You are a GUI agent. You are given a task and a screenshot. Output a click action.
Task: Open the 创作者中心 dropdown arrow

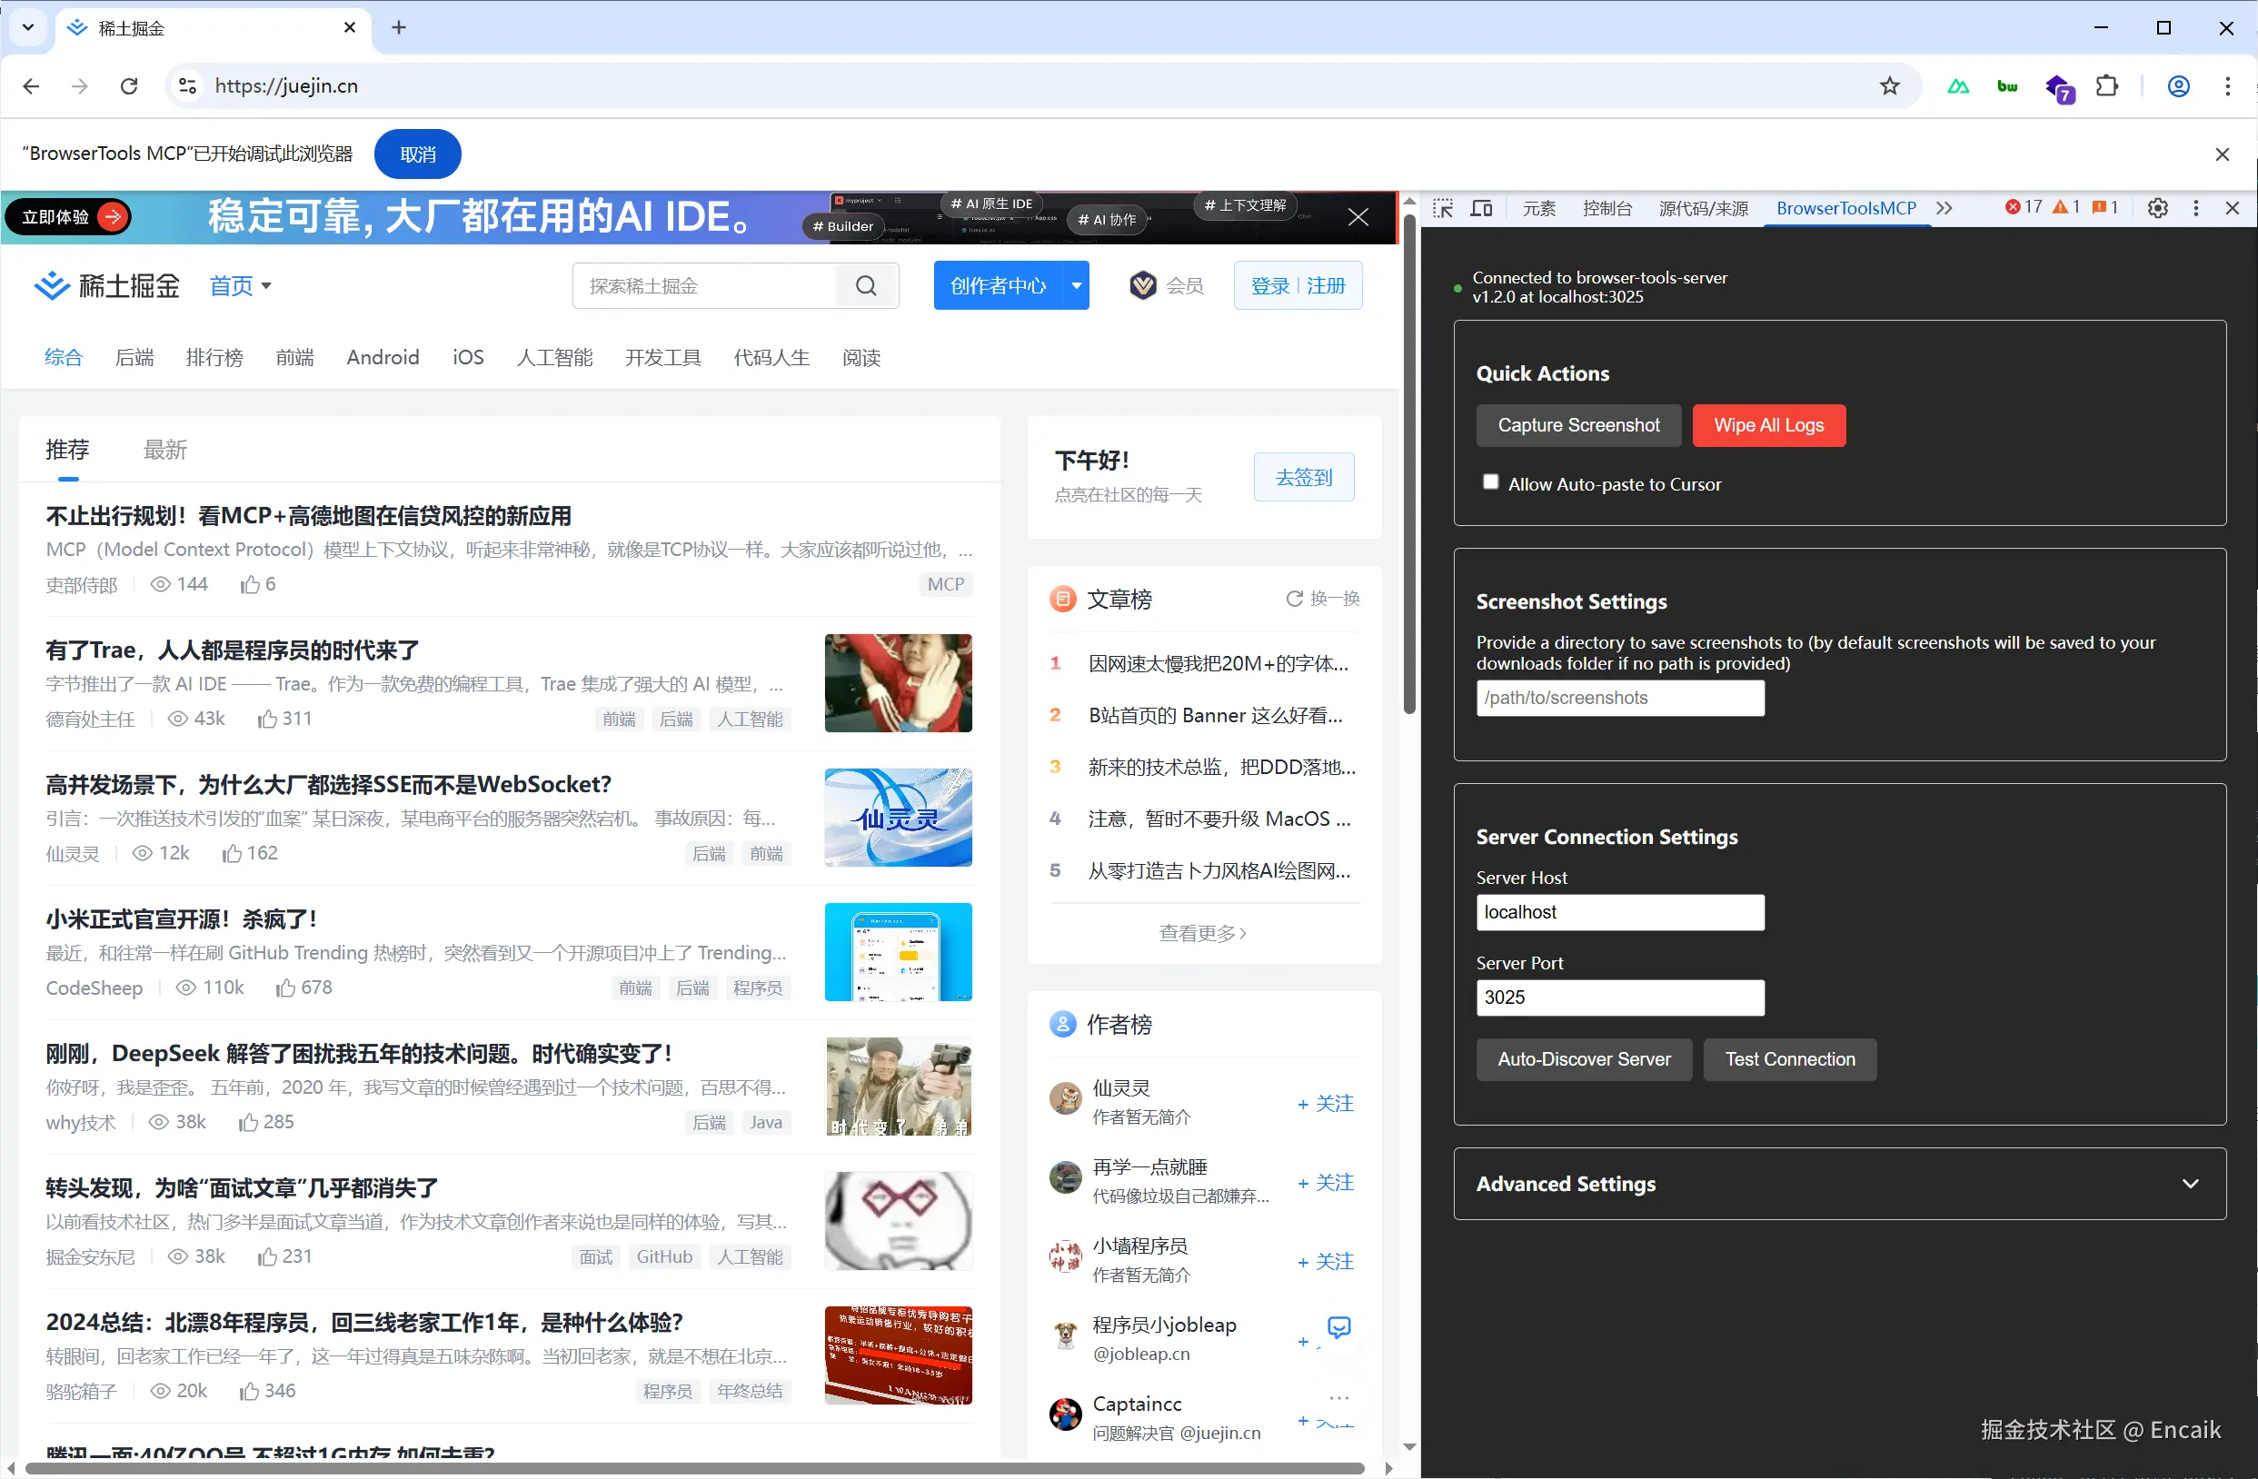click(x=1076, y=285)
